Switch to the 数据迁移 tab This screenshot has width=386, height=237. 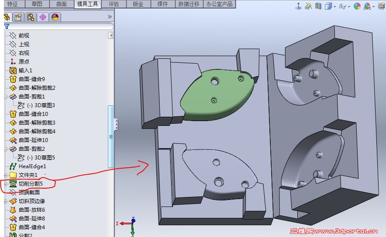(189, 4)
